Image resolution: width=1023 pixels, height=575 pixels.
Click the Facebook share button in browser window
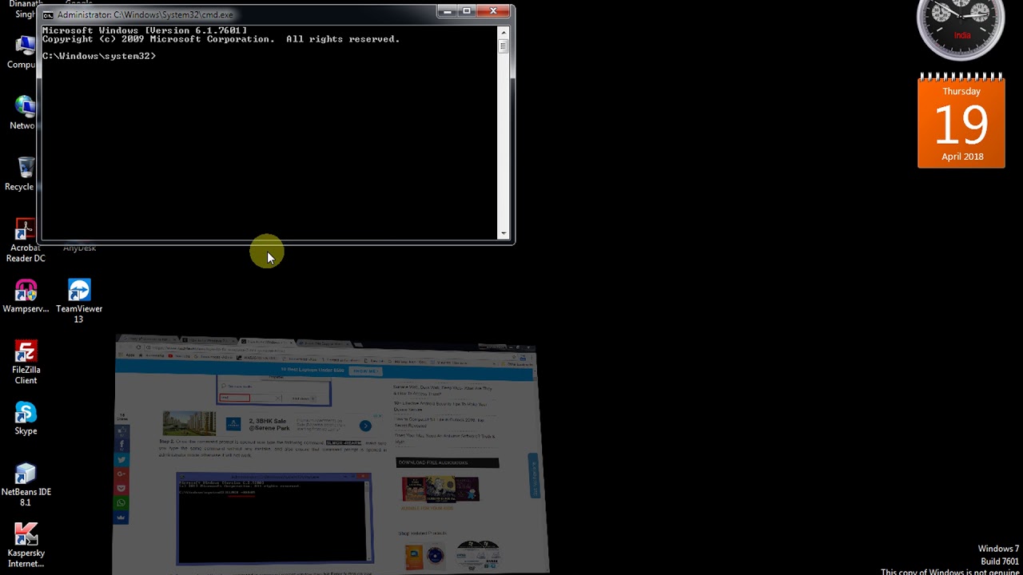click(121, 445)
